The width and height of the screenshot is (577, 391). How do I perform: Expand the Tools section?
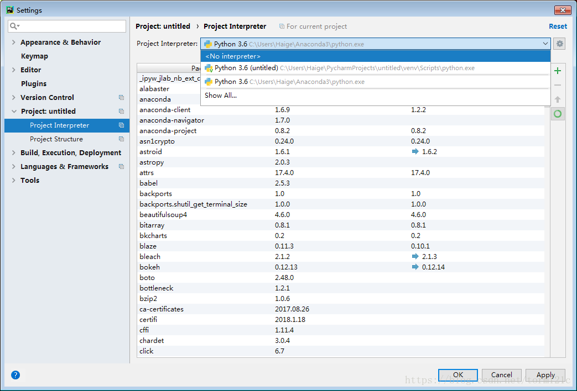[14, 180]
